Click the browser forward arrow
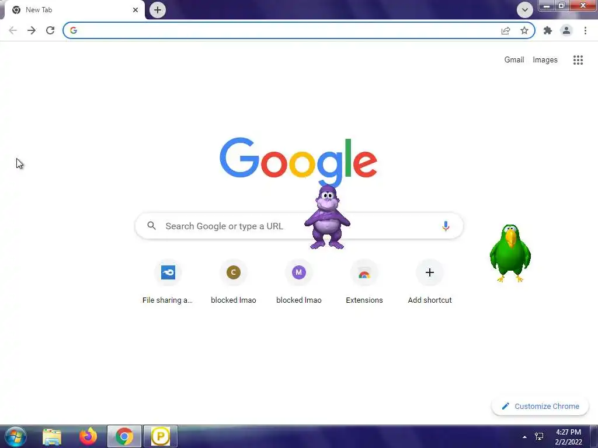598x448 pixels. pyautogui.click(x=32, y=30)
